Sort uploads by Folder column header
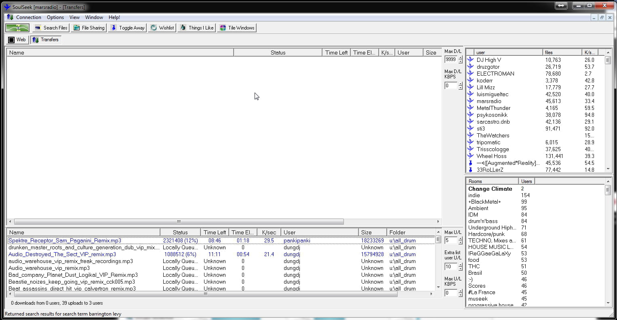This screenshot has width=617, height=320. point(410,232)
